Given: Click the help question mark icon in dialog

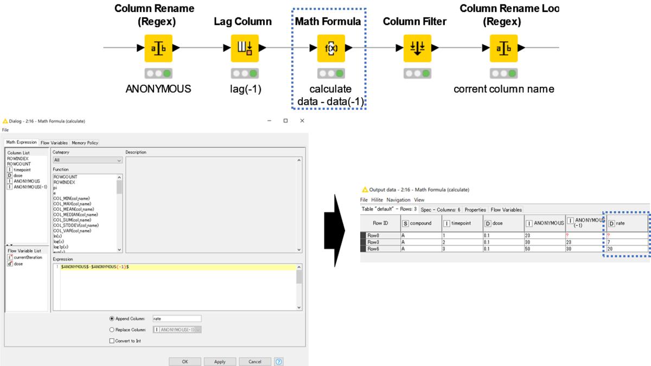Looking at the screenshot, I should click(279, 362).
